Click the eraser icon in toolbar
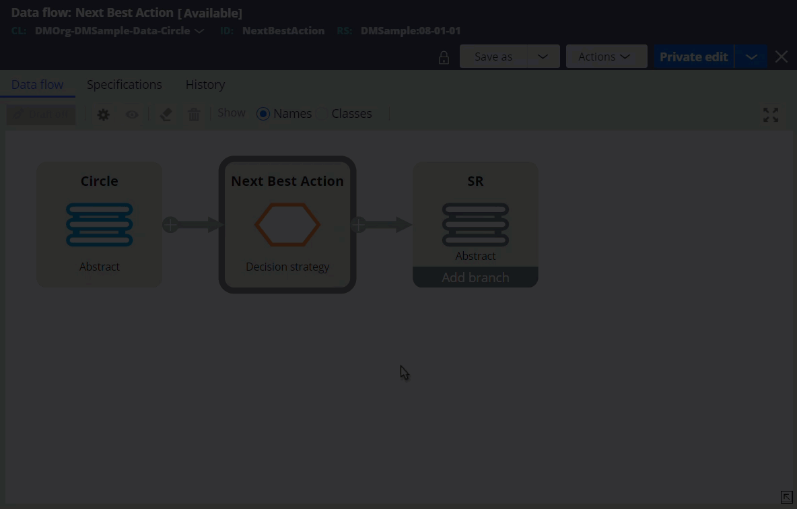797x509 pixels. pos(166,114)
